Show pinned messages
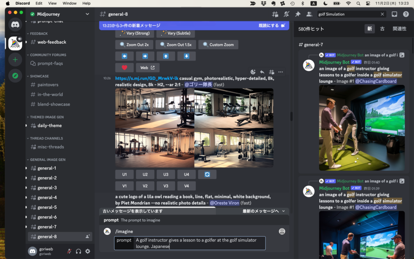414x259 pixels. click(298, 14)
